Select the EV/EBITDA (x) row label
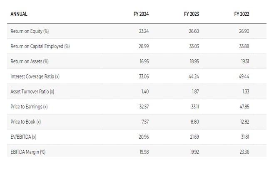This screenshot has width=269, height=169. click(25, 137)
